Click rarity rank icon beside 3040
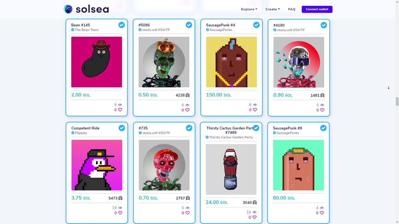Screen dimensions: 399x224 [255, 202]
